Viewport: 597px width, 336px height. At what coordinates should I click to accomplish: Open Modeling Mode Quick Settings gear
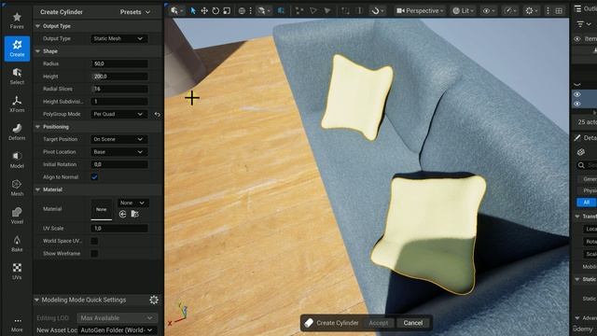[x=154, y=300]
